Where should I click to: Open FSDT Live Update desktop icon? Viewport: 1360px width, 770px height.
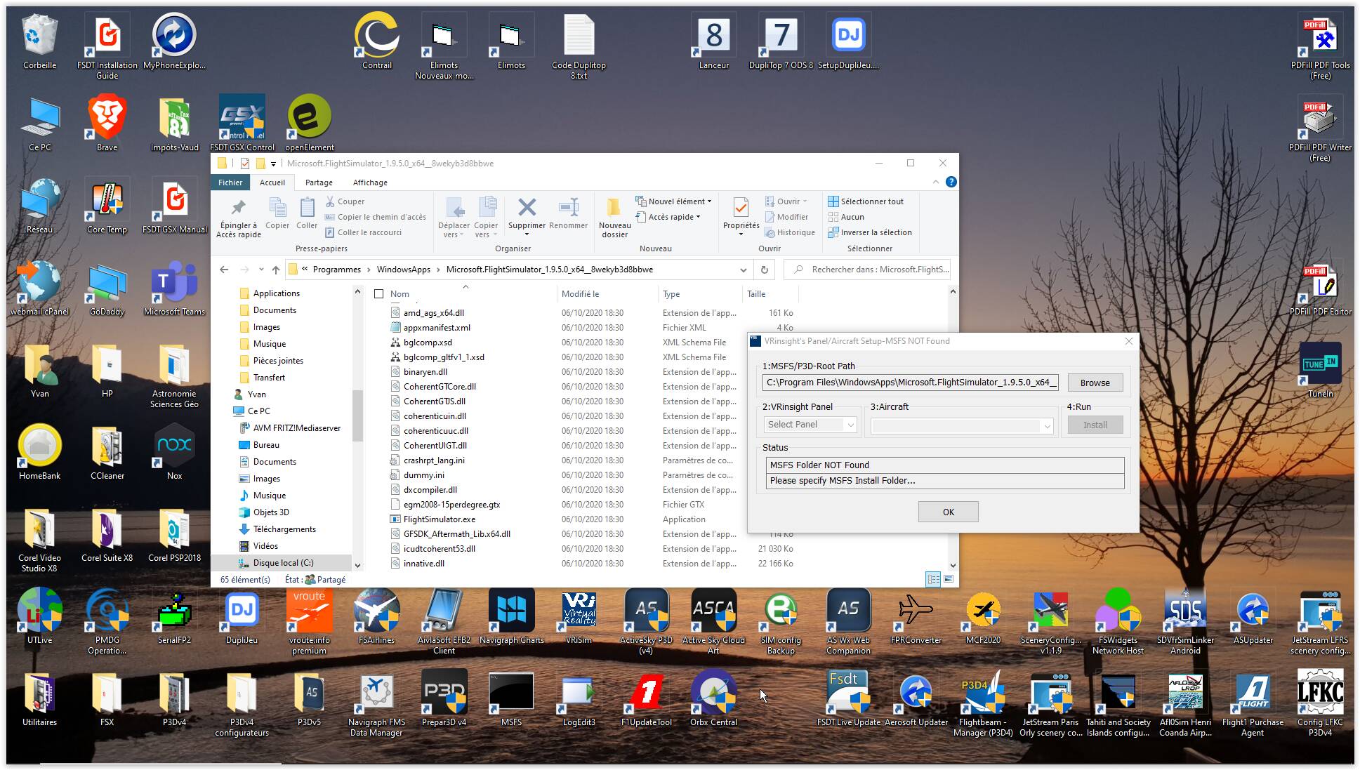848,699
